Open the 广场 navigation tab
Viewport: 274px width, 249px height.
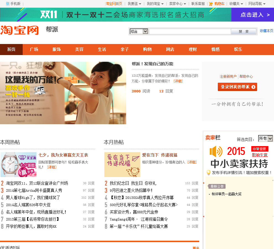click(34, 50)
